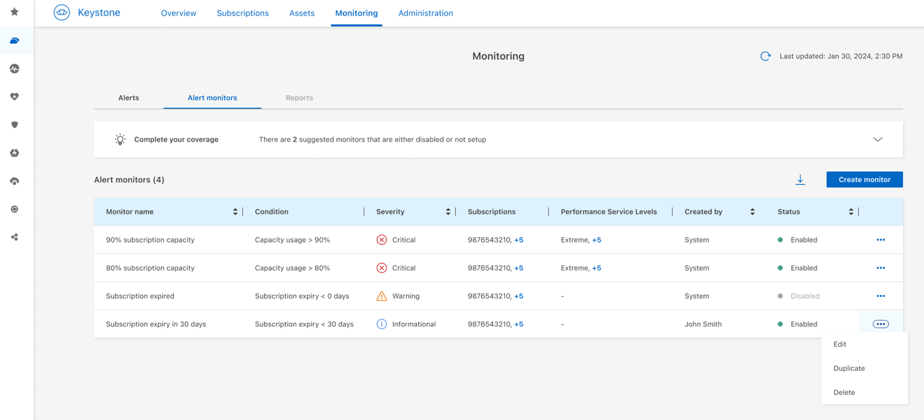This screenshot has height=420, width=924.
Task: Click the star favorites icon in sidebar
Action: coord(14,12)
